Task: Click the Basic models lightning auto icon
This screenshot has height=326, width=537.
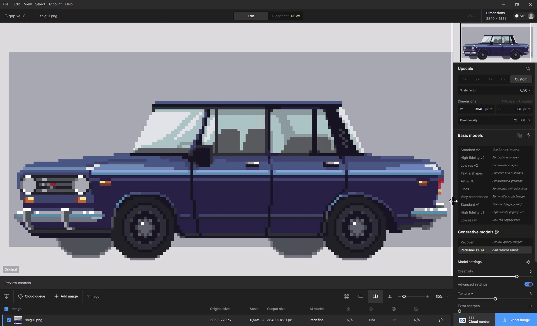Action: [x=528, y=136]
